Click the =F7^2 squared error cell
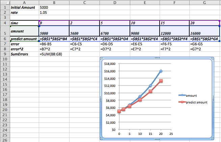Screen dimensions: 221x142 click(175, 49)
